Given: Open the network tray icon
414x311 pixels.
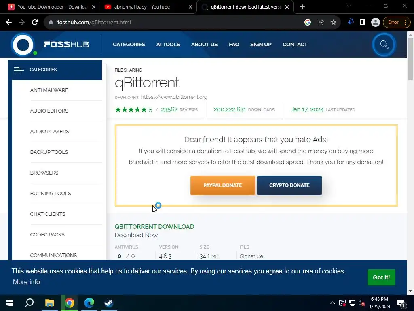Looking at the screenshot, I should point(352,303).
